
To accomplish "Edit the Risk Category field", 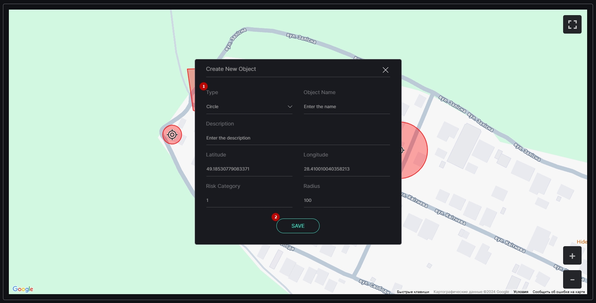I will (249, 200).
